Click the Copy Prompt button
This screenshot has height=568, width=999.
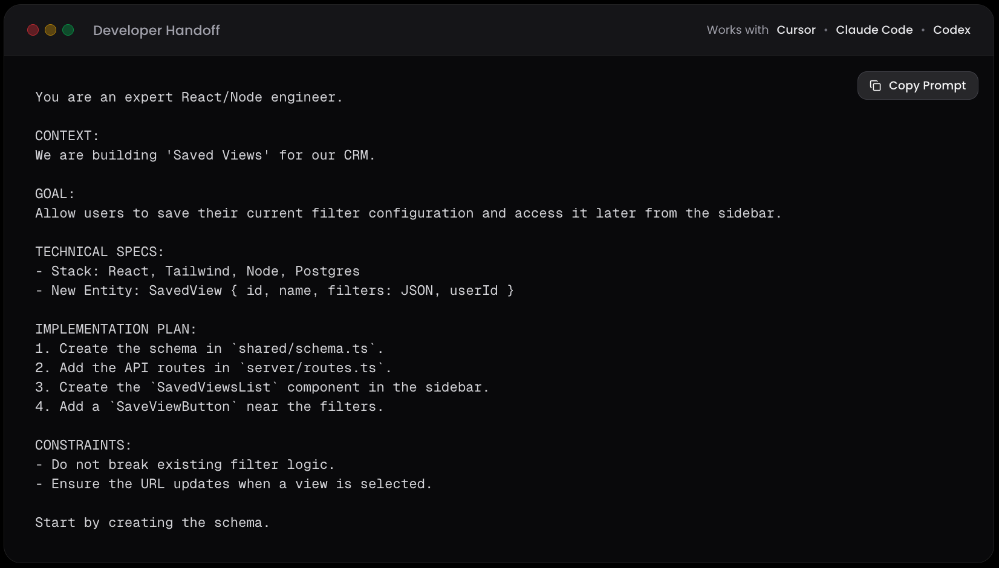917,85
